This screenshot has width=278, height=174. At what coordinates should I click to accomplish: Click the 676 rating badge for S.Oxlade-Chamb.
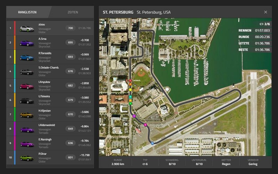pyautogui.click(x=71, y=71)
